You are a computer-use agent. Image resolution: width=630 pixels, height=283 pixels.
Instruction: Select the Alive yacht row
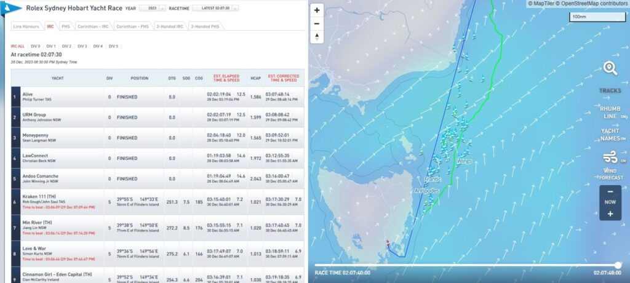(62, 97)
